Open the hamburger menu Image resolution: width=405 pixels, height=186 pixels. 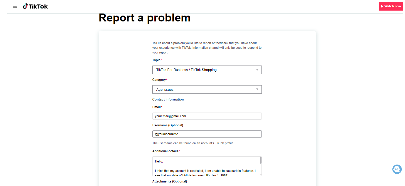[x=15, y=6]
